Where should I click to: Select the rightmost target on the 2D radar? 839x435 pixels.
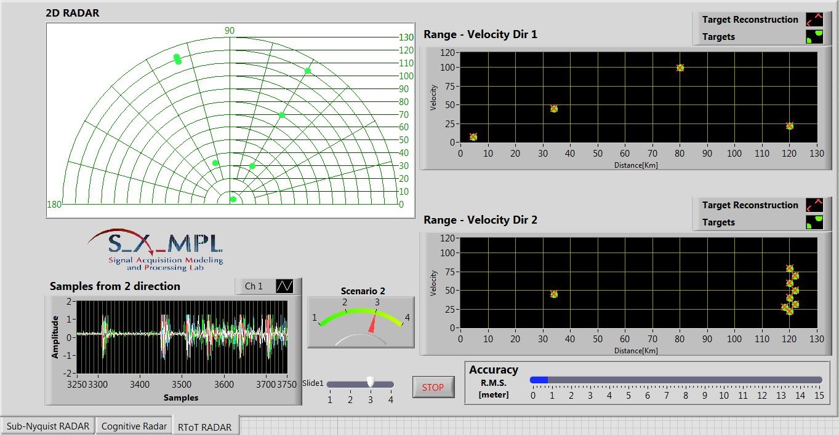308,71
